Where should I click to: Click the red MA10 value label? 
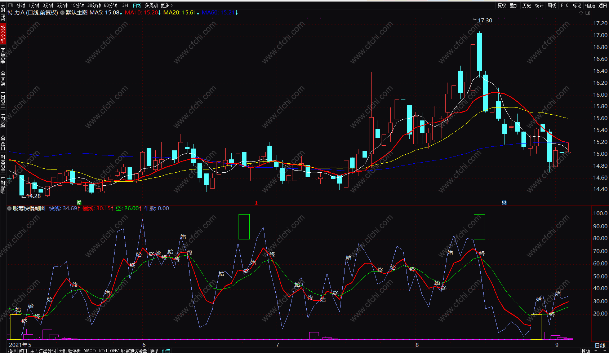coord(143,13)
